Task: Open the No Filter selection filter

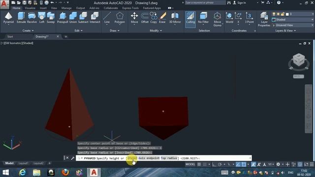Action: tap(203, 18)
